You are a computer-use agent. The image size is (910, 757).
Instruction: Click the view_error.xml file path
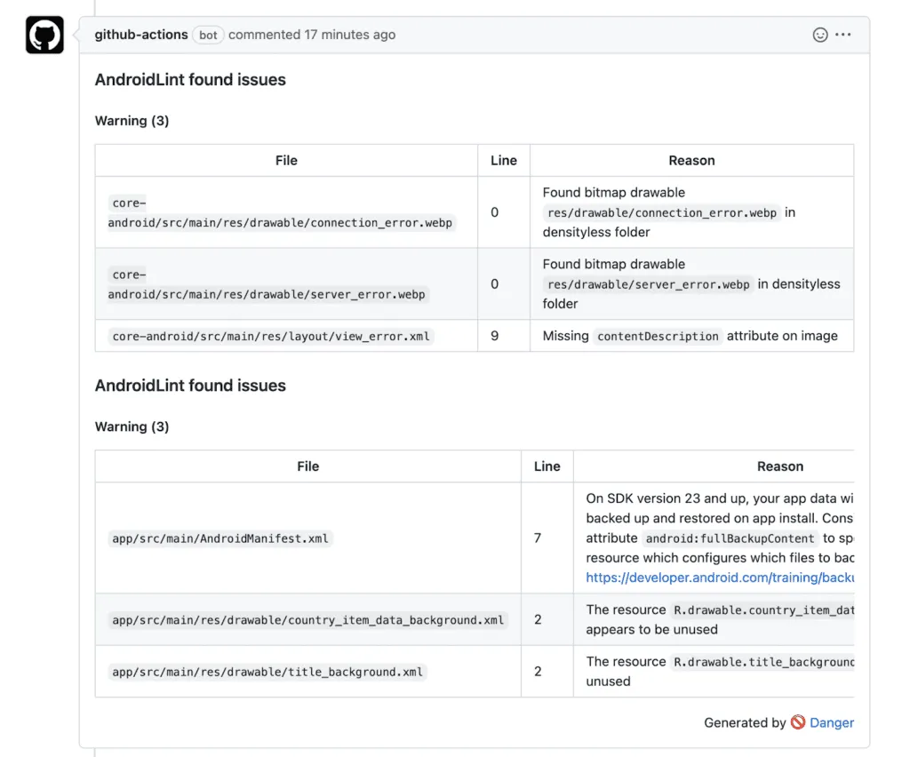271,337
